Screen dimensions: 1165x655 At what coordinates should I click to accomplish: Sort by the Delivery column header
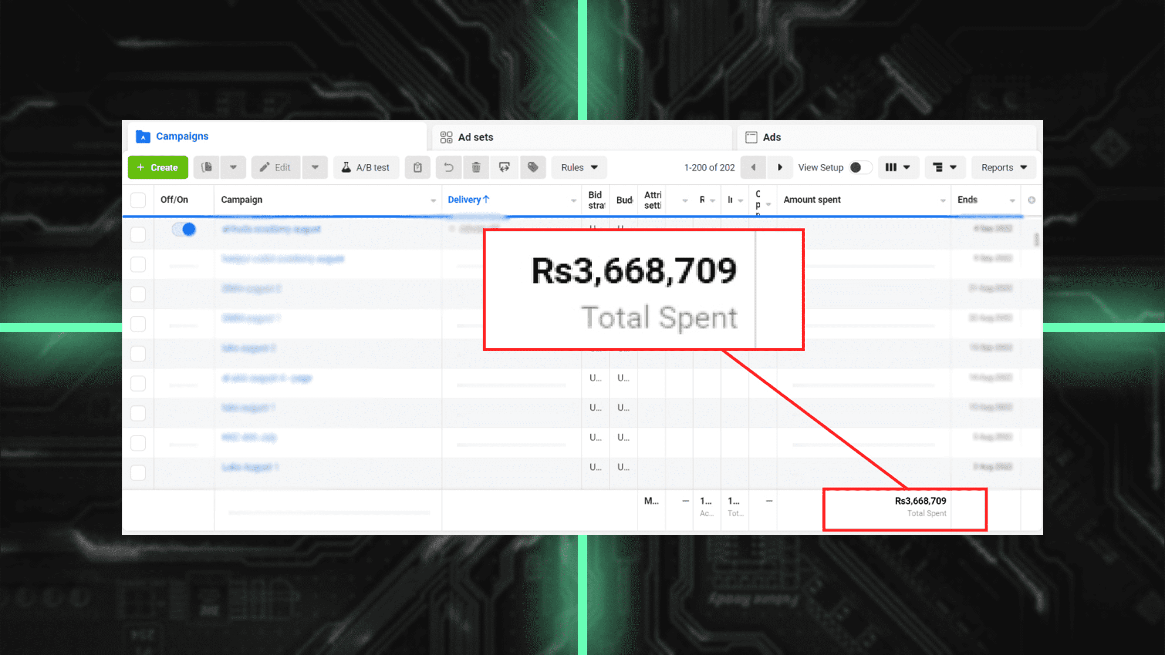(468, 199)
